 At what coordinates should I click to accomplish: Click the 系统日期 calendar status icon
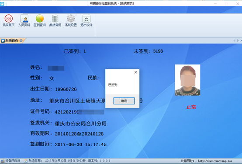[26, 161]
